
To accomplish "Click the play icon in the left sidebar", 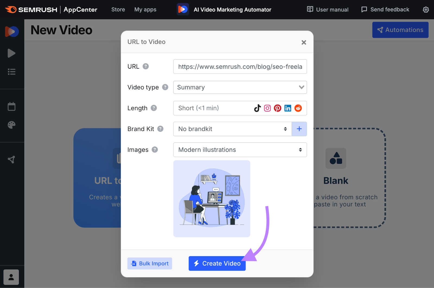I will 11,53.
